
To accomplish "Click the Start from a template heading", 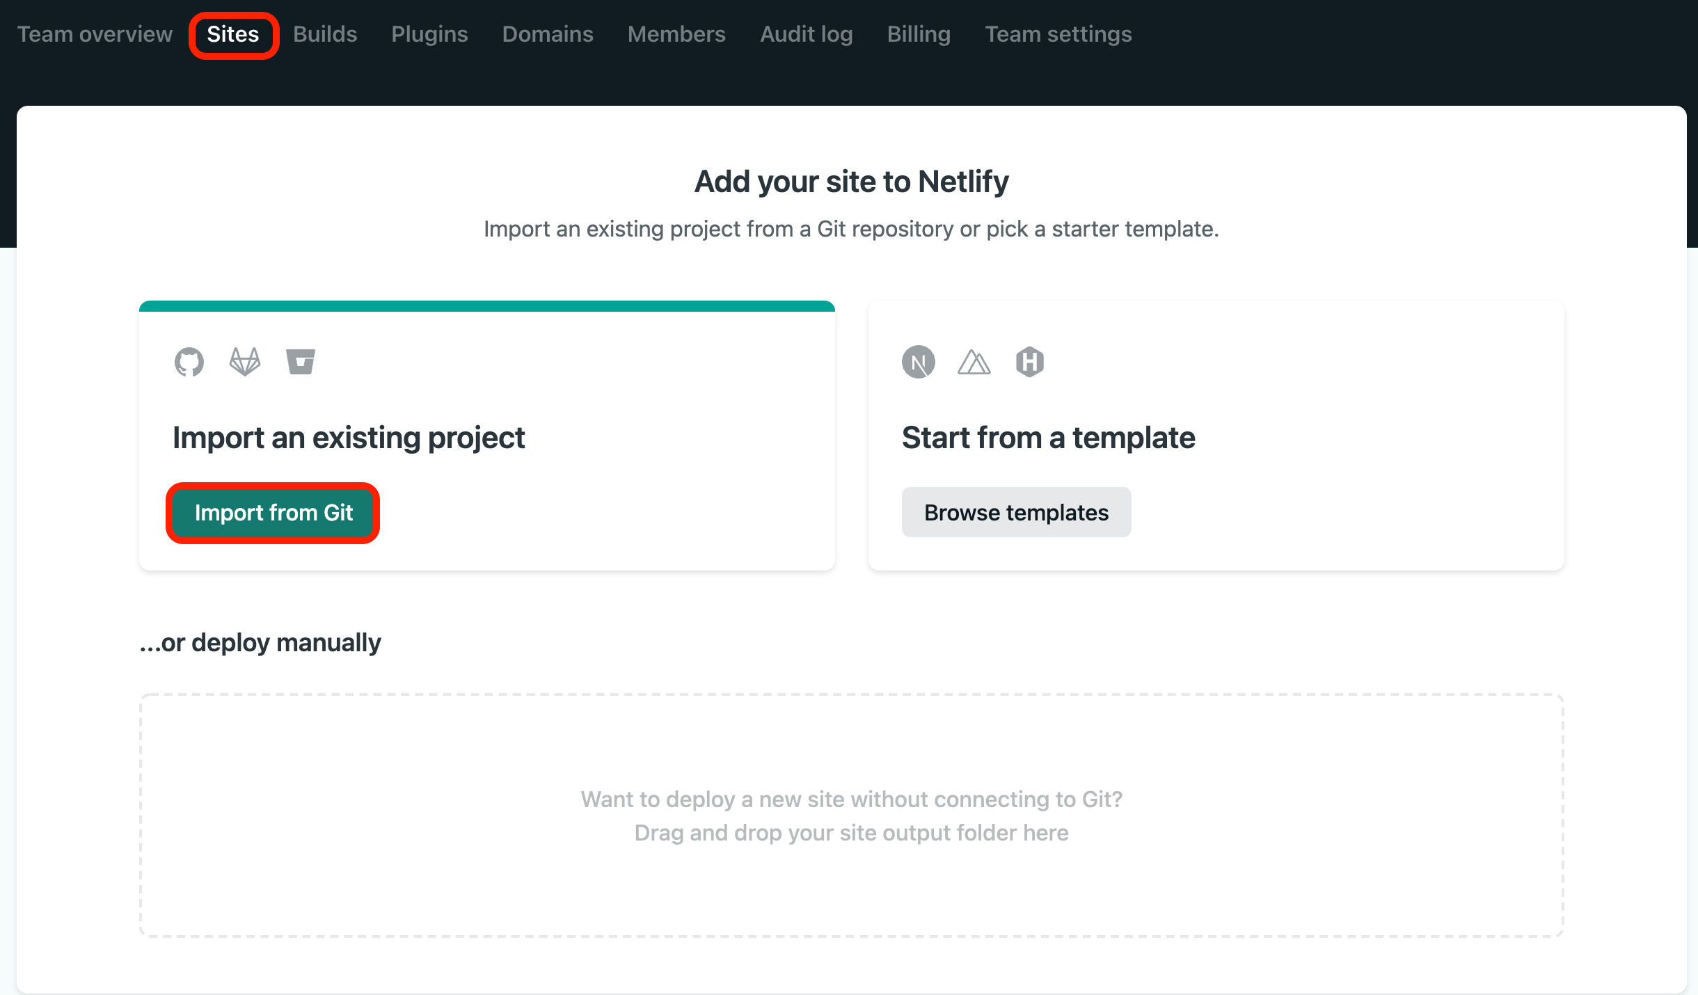I will 1048,438.
